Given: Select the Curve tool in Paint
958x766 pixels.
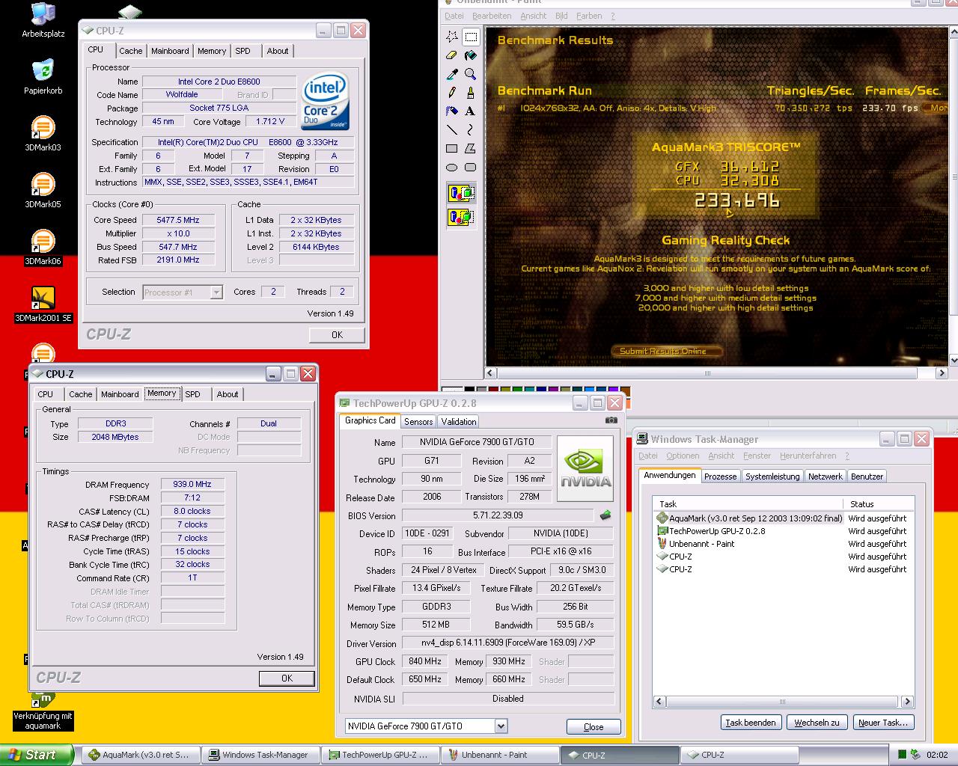Looking at the screenshot, I should click(471, 129).
